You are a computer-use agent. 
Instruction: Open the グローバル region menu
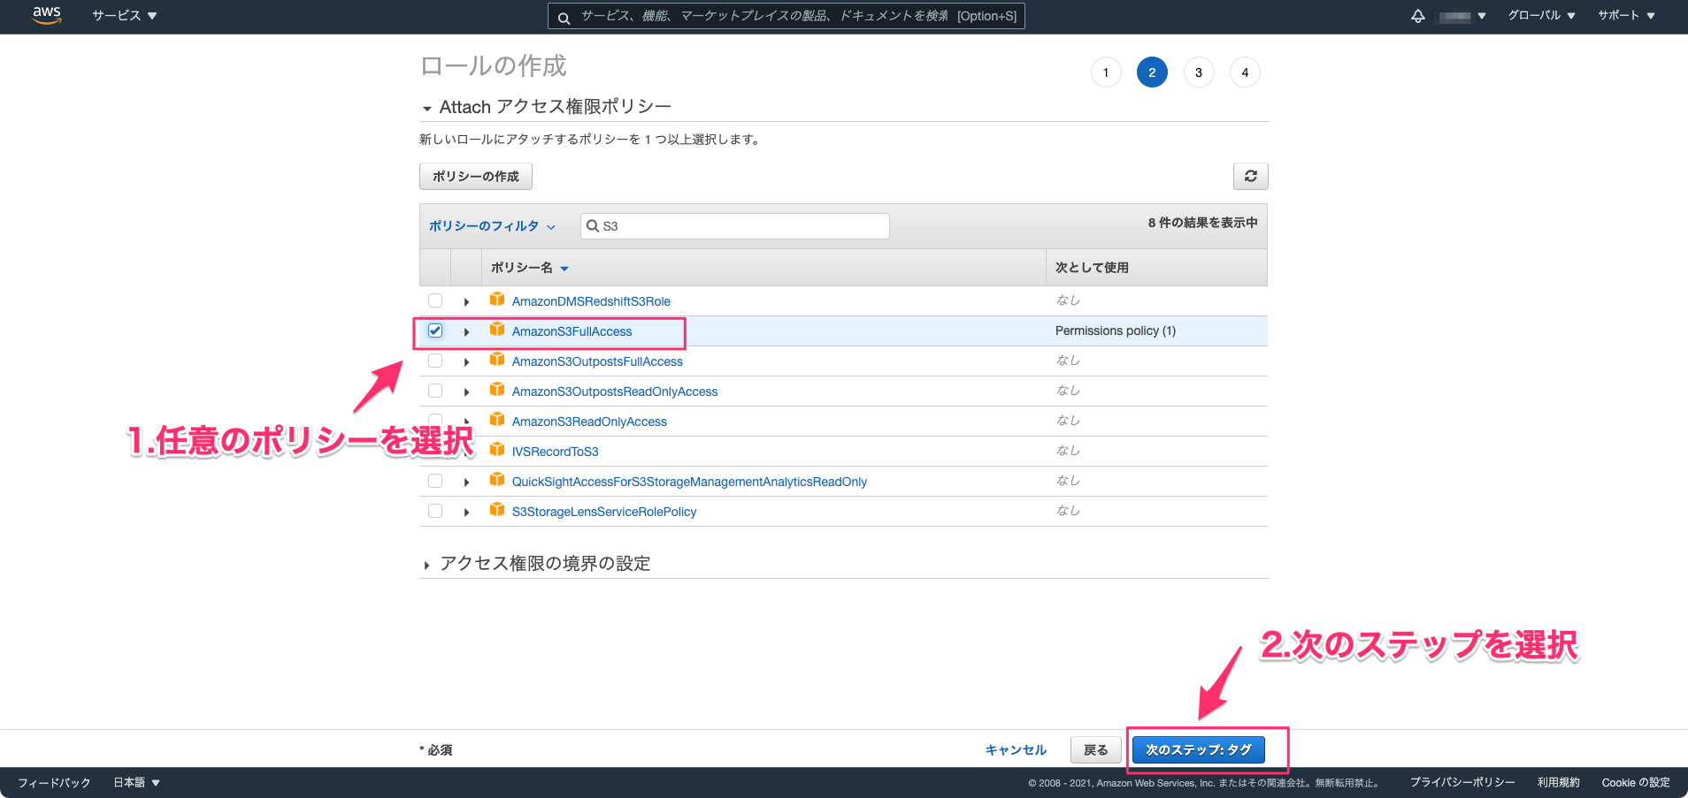point(1541,16)
